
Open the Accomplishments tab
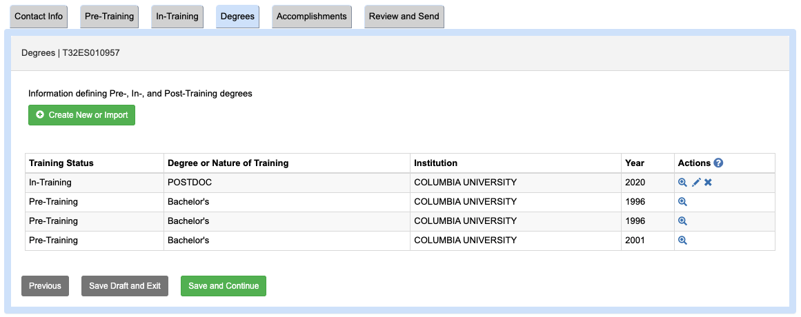(312, 17)
